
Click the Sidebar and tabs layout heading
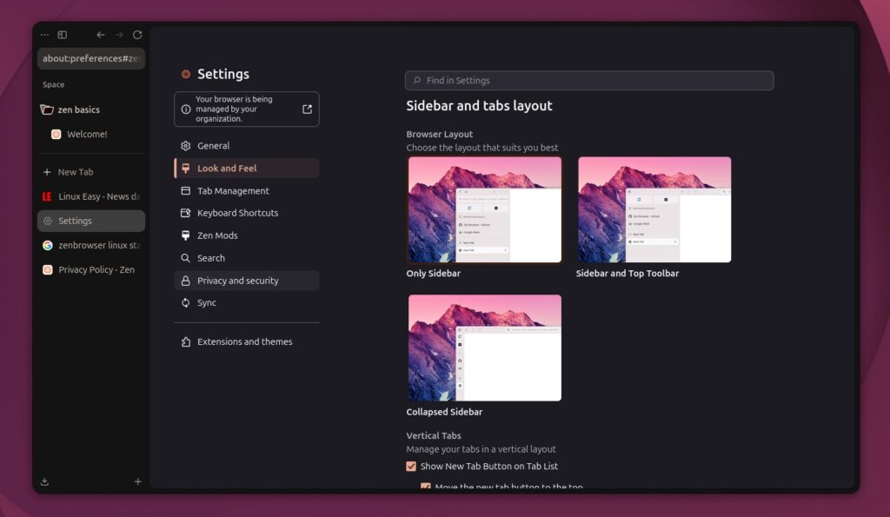[479, 105]
